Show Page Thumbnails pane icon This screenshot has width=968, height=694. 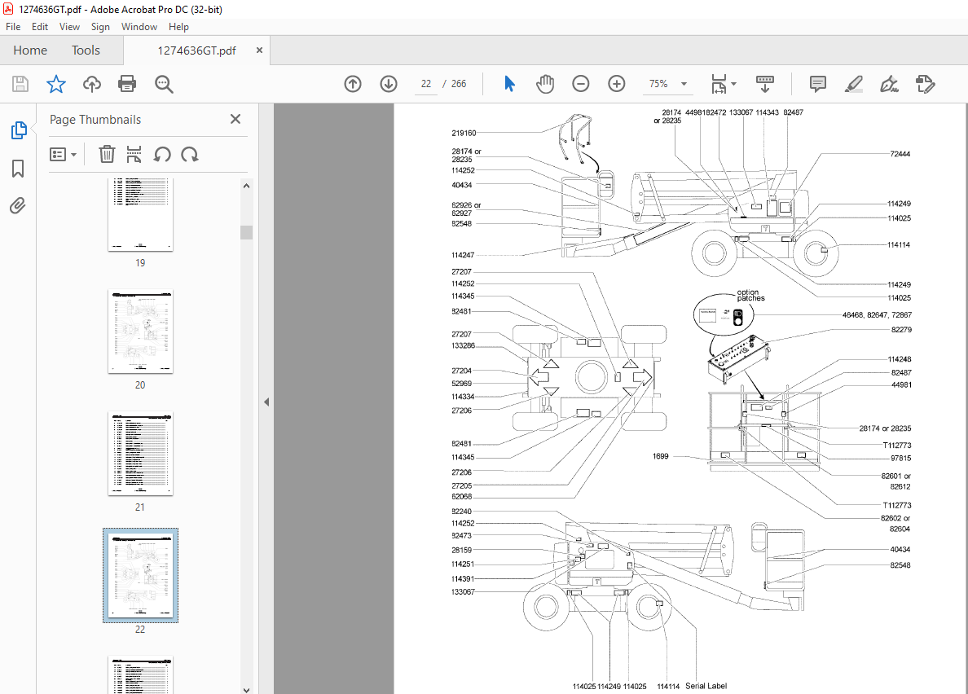19,130
